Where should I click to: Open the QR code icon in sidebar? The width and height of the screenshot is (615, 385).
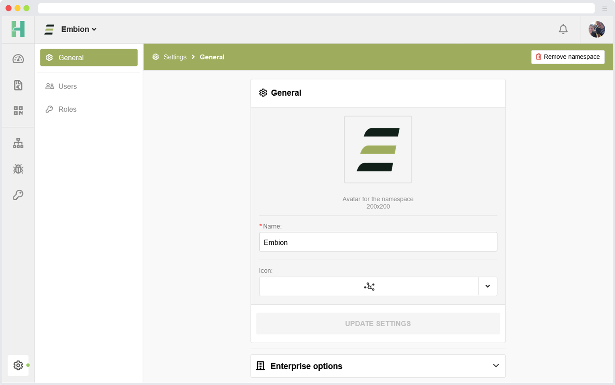(x=18, y=111)
